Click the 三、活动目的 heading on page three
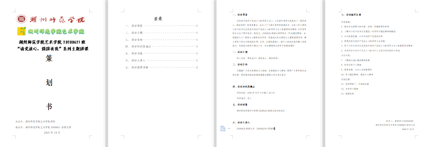Screen dimensions: 430x147 [240, 65]
